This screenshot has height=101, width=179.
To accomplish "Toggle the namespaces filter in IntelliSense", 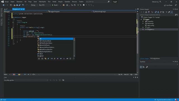I will tap(42, 59).
